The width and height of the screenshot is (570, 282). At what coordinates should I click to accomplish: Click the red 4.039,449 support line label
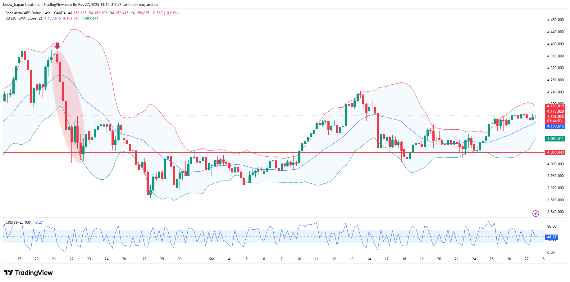point(555,152)
